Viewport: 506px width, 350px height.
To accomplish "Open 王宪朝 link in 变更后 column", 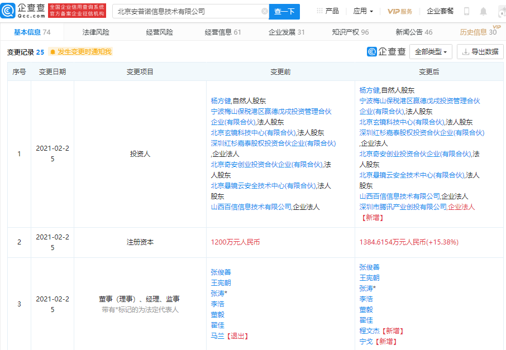I will 370,278.
